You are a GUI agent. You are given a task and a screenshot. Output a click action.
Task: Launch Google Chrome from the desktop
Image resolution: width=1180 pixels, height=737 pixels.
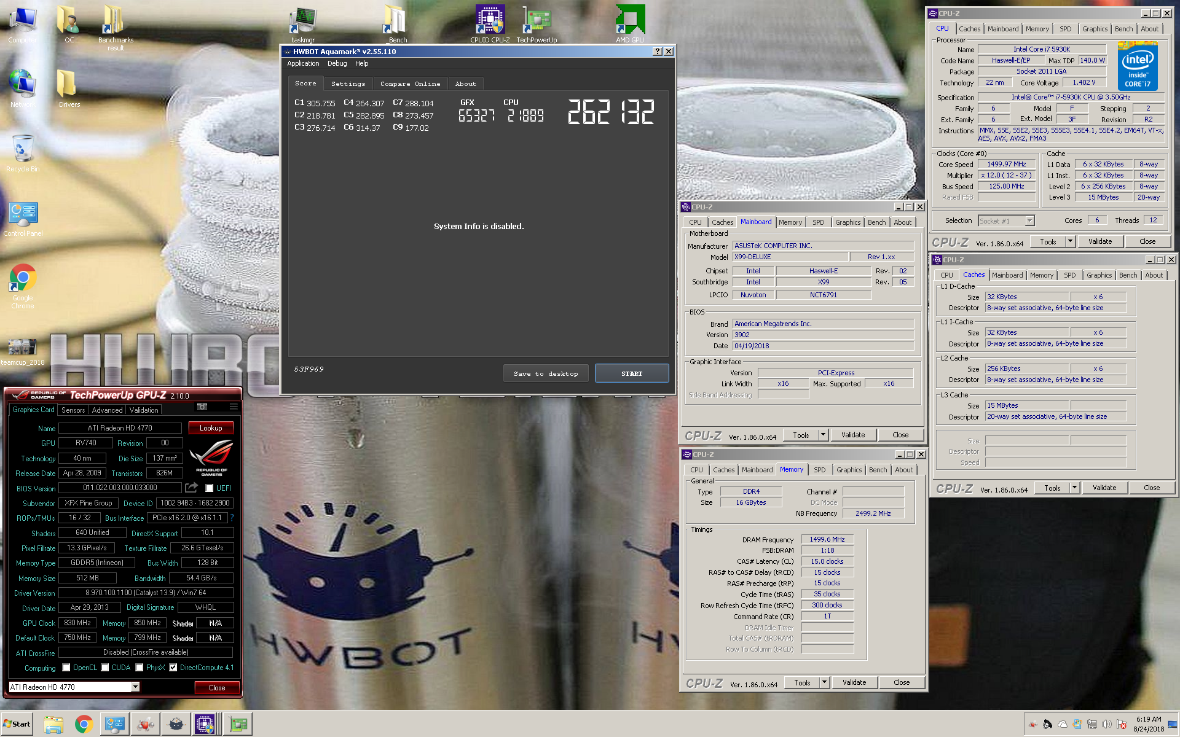(x=23, y=286)
